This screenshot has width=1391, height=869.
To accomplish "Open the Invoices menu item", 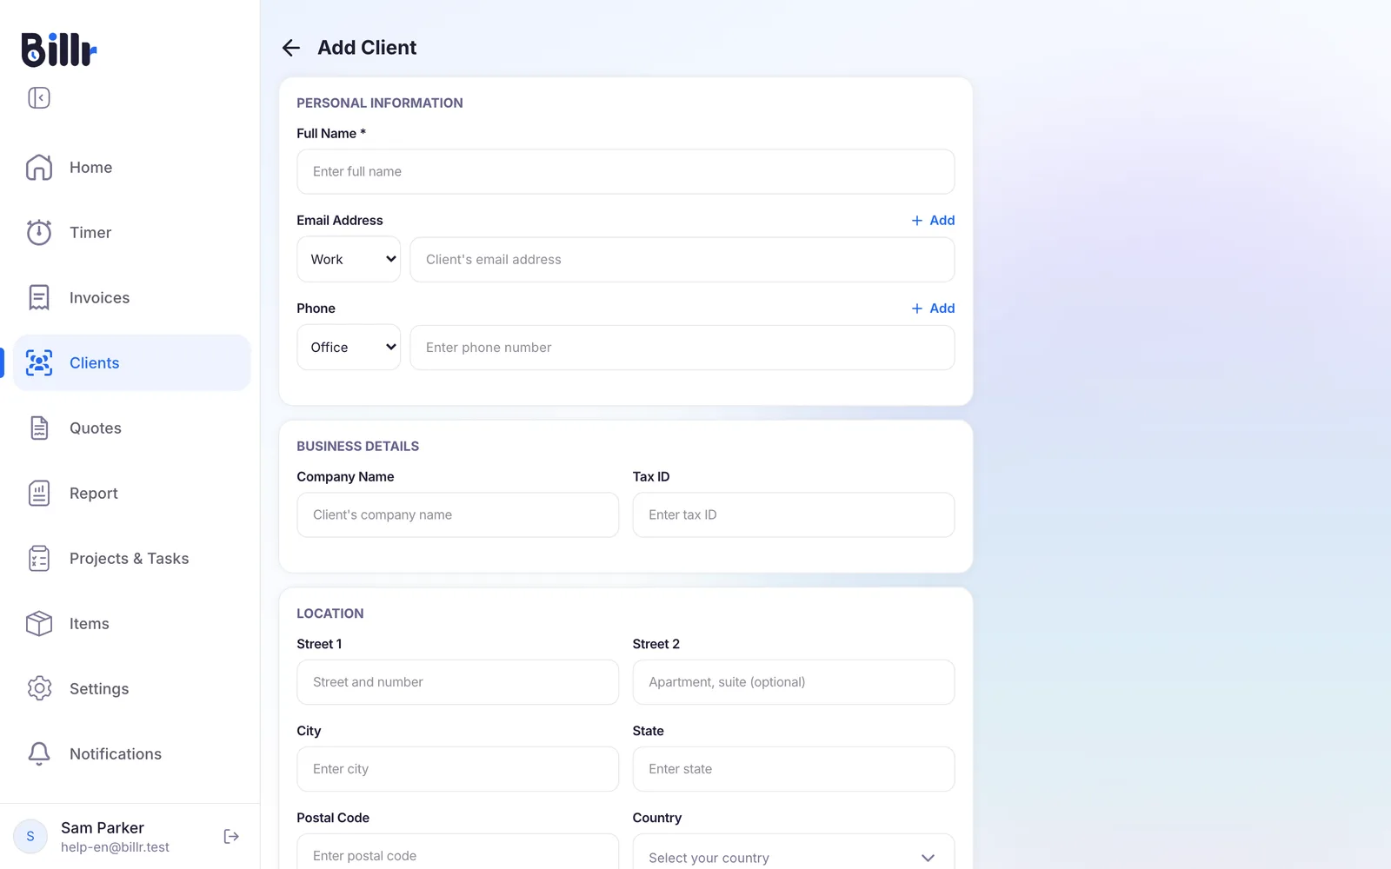I will click(132, 298).
